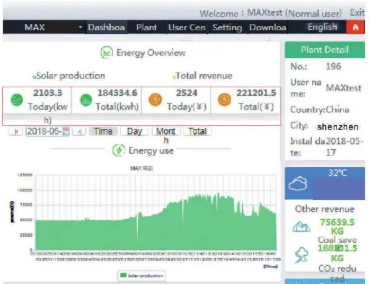The image size is (369, 284).
Task: Click the 32℃ temperature reading
Action: click(x=338, y=173)
